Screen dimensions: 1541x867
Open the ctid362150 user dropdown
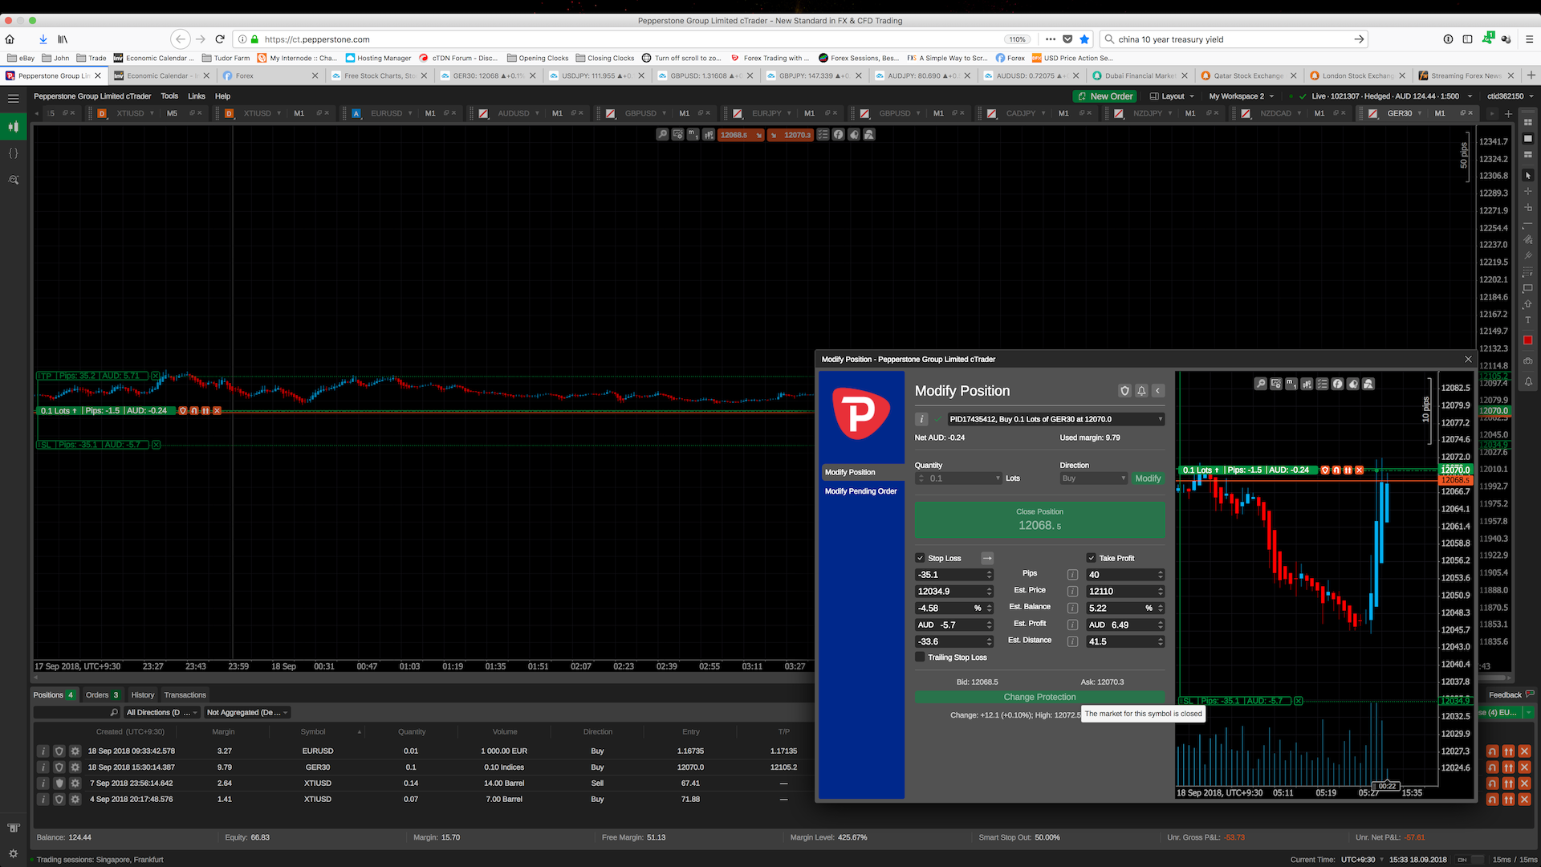pyautogui.click(x=1510, y=96)
